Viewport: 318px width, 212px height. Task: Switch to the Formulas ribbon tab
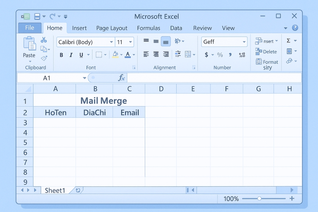click(x=148, y=28)
